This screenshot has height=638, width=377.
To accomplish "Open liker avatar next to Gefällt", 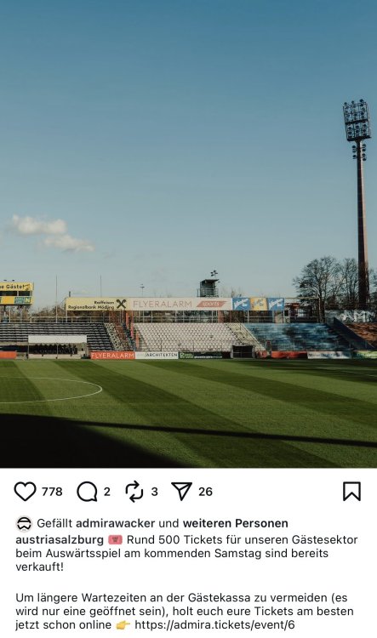I will pyautogui.click(x=24, y=523).
